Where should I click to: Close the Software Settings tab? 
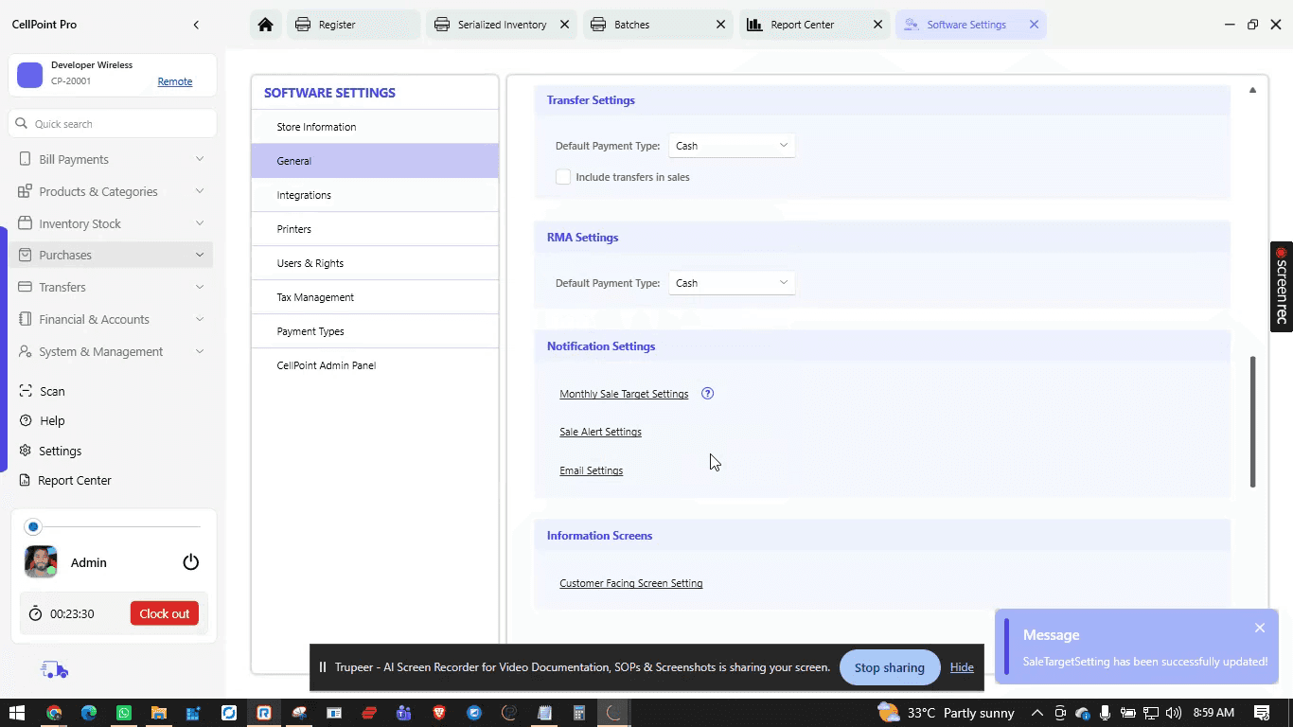point(1034,25)
